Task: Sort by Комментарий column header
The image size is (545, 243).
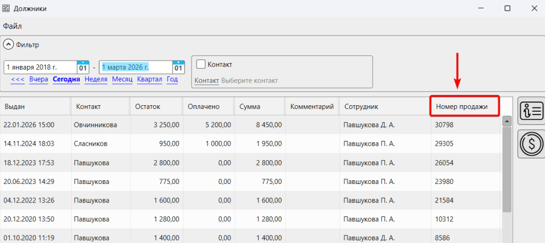Action: (x=312, y=106)
